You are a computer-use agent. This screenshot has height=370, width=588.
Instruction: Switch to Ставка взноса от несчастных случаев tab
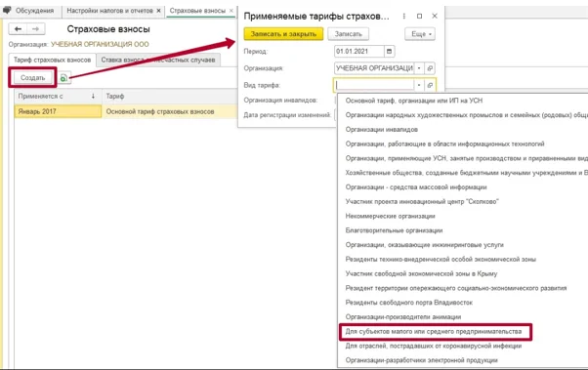[x=158, y=60]
